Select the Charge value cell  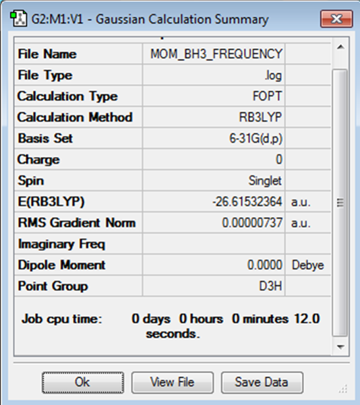tap(214, 159)
